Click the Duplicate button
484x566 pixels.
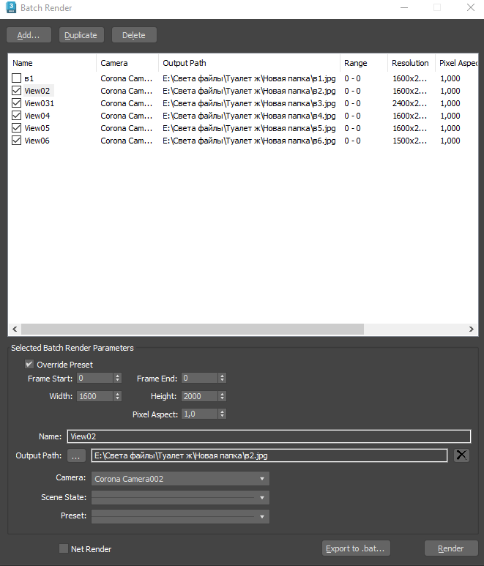[x=81, y=35]
